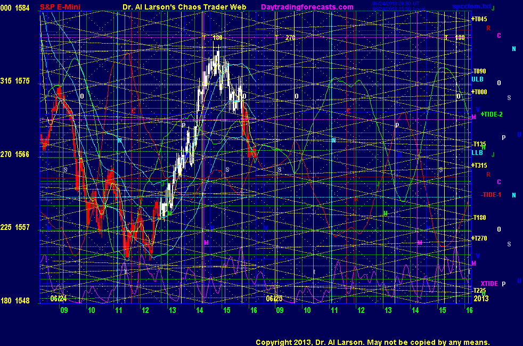This screenshot has height=346, width=523.
Task: Click the 315 1575 price axis label
Action: click(x=15, y=81)
